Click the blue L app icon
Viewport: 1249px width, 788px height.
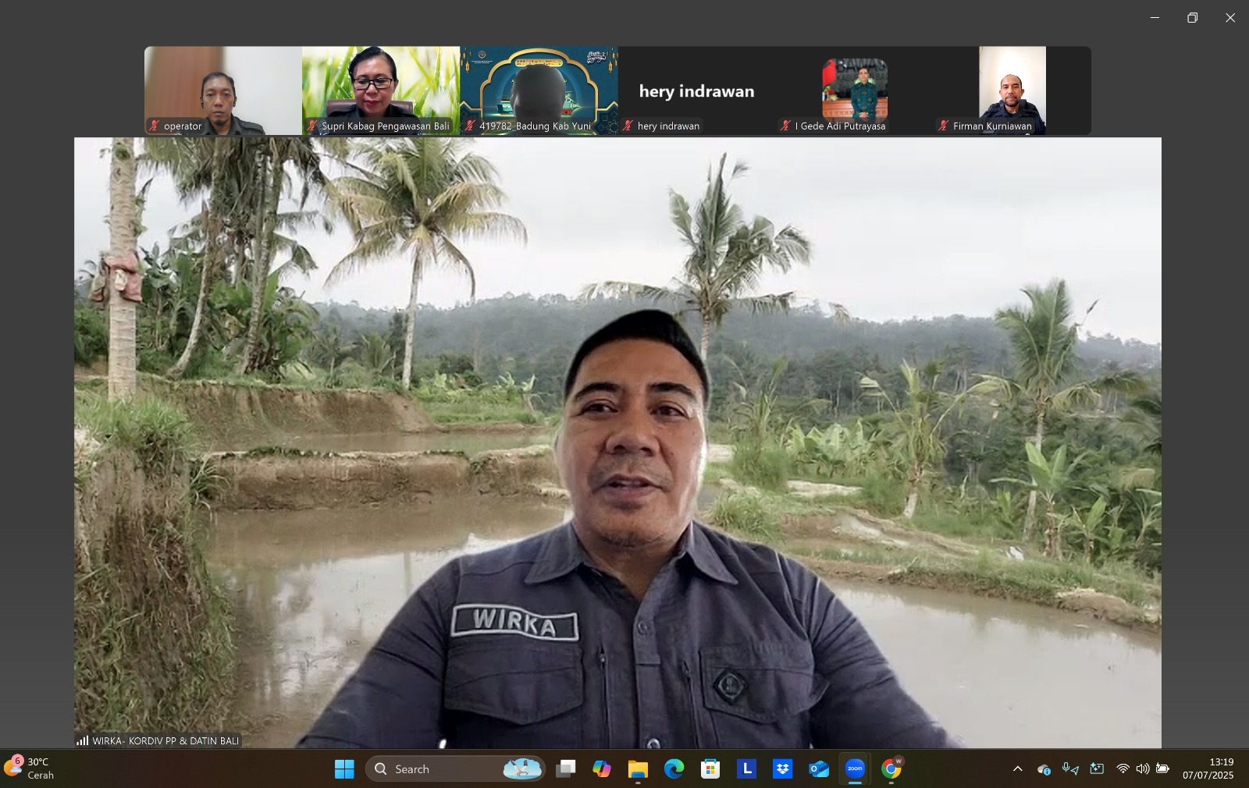pos(746,769)
